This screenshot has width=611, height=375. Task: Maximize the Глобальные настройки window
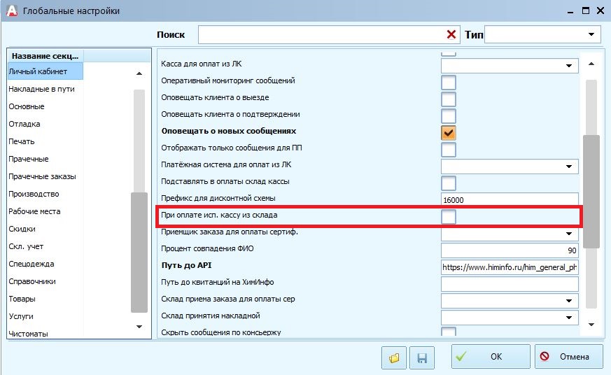pos(586,10)
